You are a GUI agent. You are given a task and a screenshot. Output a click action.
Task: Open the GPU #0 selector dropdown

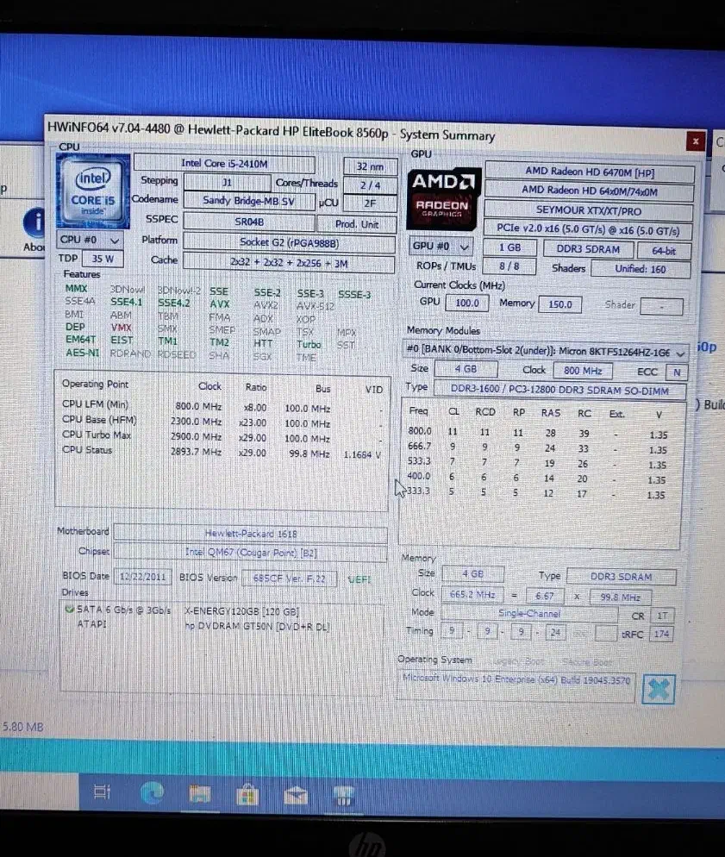click(x=439, y=247)
